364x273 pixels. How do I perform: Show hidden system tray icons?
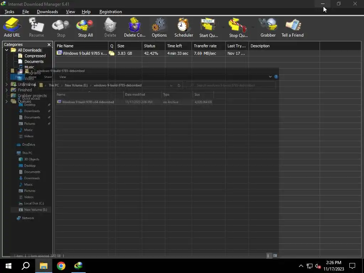coord(301,266)
